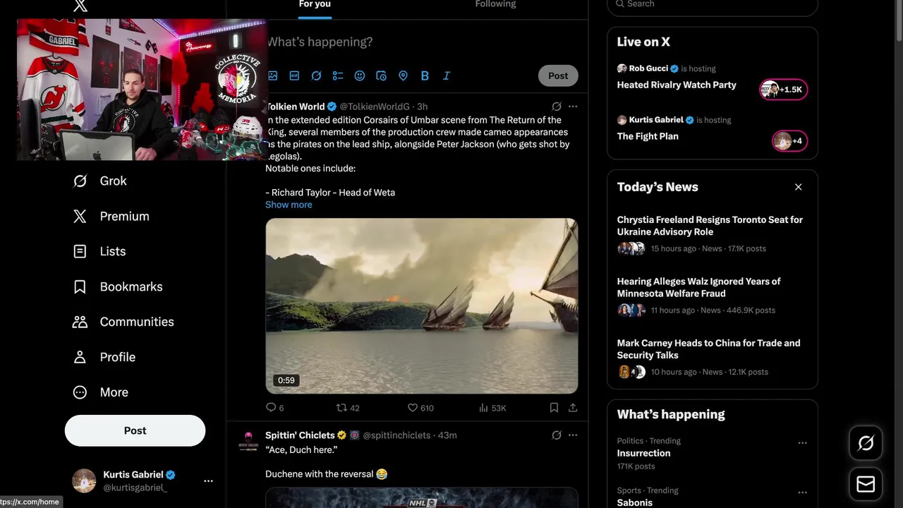Screen dimensions: 903x508
Task: Open the Sabonis trending topic
Action: [635, 502]
